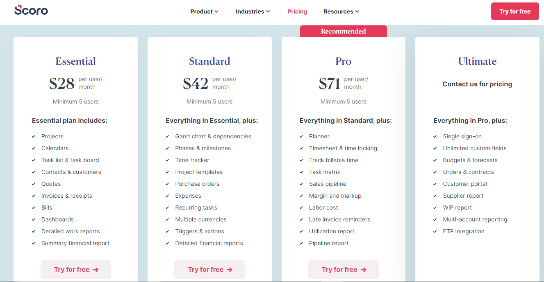Image resolution: width=544 pixels, height=282 pixels.
Task: Click the checkmark beside FTP integration
Action: point(435,231)
